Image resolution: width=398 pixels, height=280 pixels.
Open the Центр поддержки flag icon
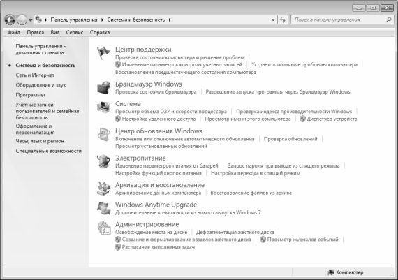coord(104,53)
